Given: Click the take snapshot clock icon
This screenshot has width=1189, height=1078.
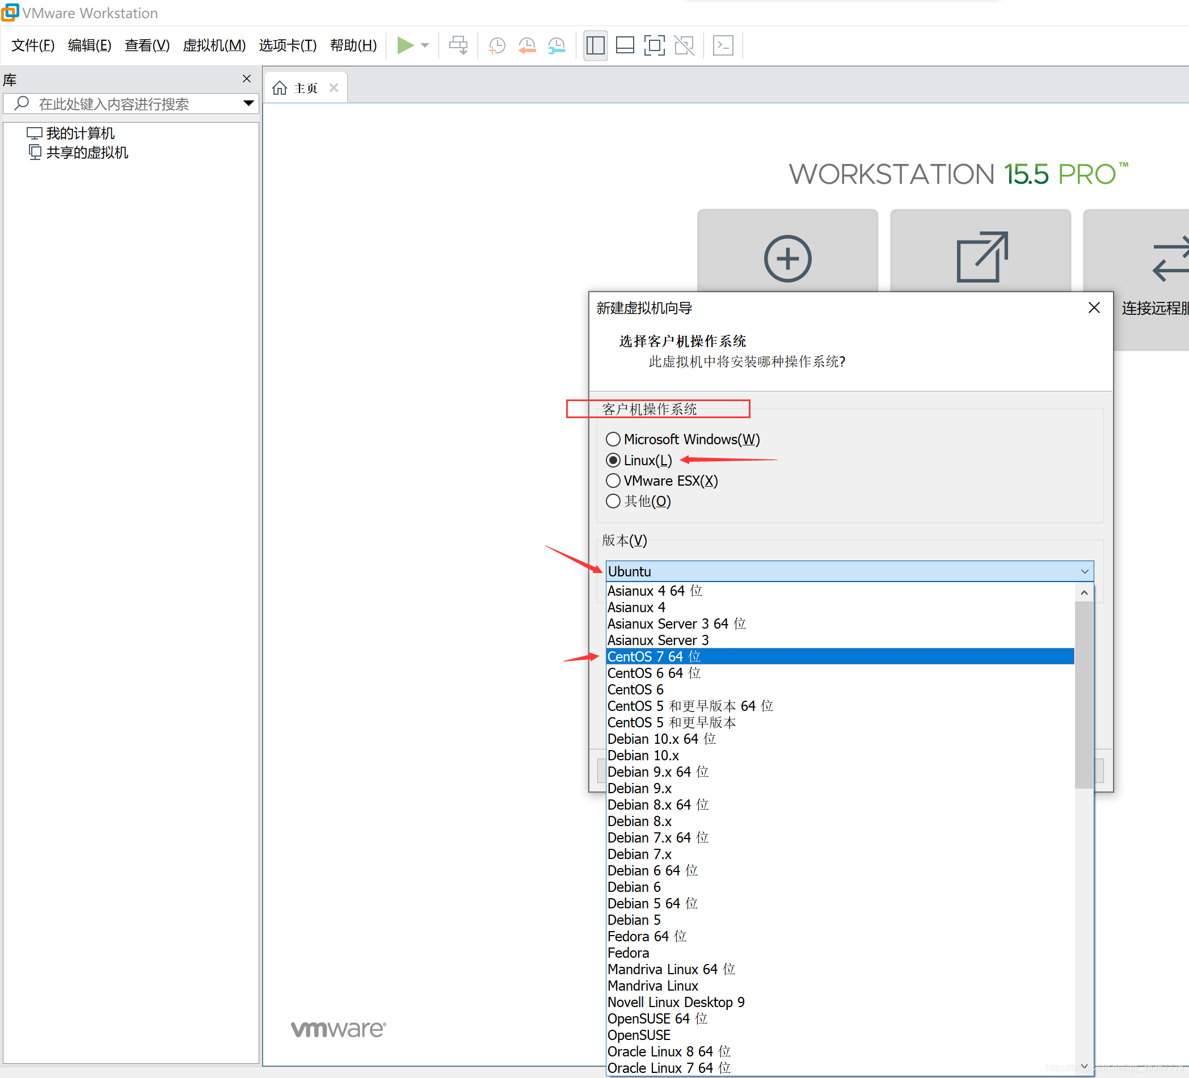Looking at the screenshot, I should (x=496, y=45).
